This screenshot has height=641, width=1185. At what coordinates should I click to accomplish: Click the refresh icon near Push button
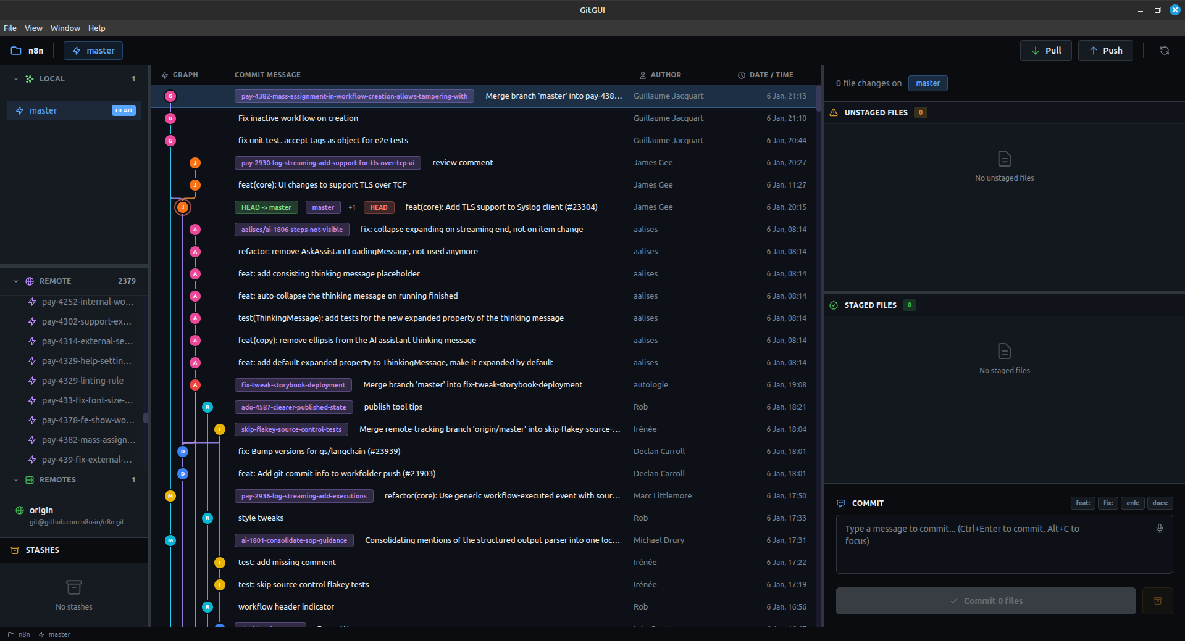(x=1165, y=51)
